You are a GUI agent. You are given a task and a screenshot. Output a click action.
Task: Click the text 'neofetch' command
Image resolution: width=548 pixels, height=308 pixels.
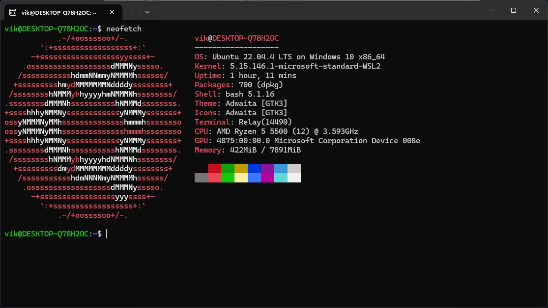pyautogui.click(x=124, y=29)
